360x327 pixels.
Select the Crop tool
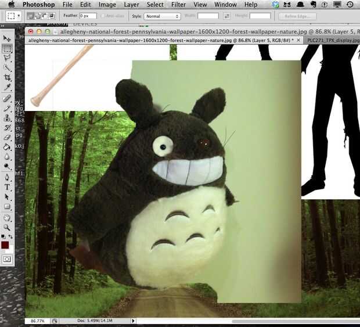7,78
